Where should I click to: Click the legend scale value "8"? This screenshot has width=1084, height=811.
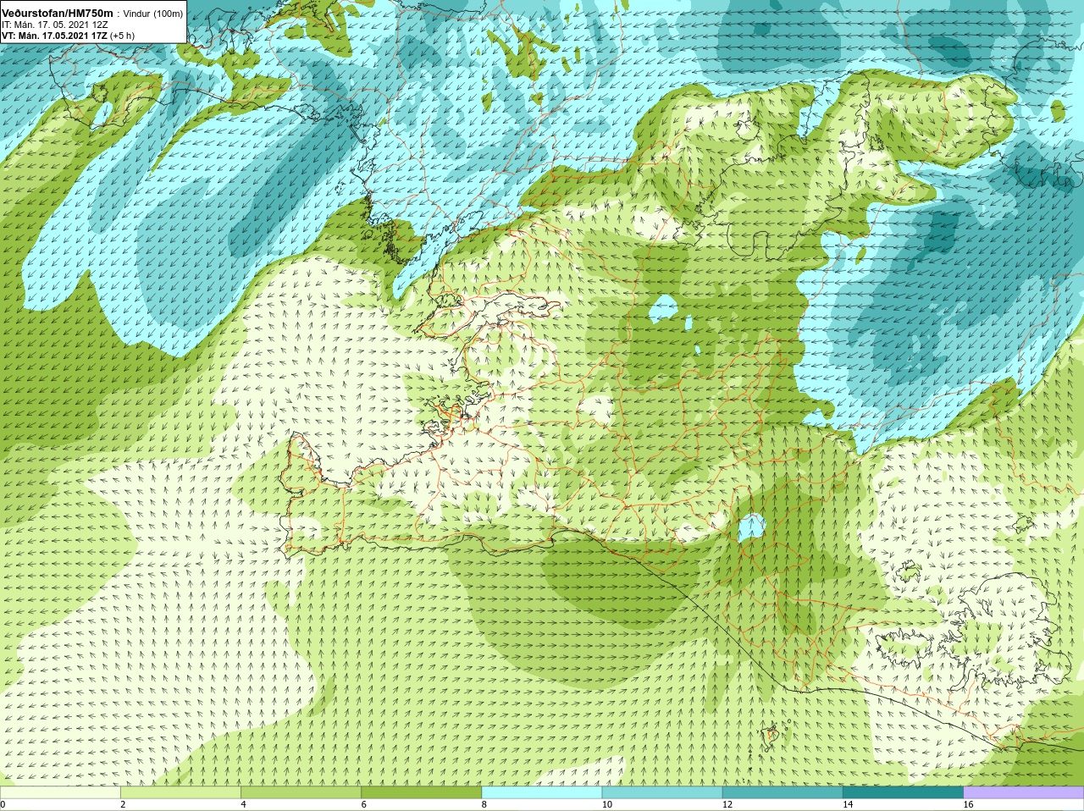(484, 805)
